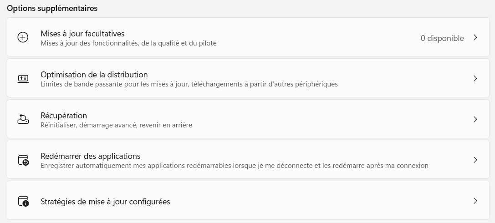Click the restart applications icon

pyautogui.click(x=23, y=160)
